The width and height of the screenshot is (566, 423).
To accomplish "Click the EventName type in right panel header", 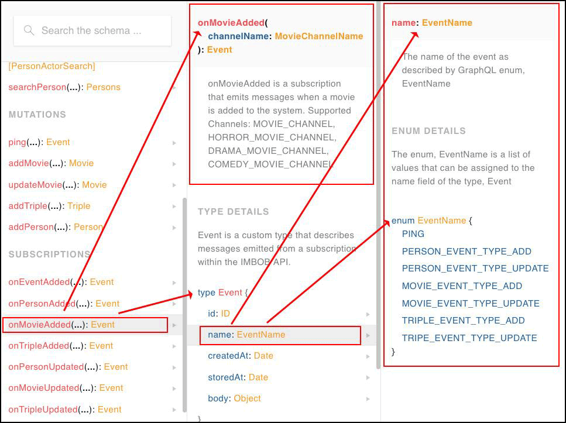I will pyautogui.click(x=447, y=23).
